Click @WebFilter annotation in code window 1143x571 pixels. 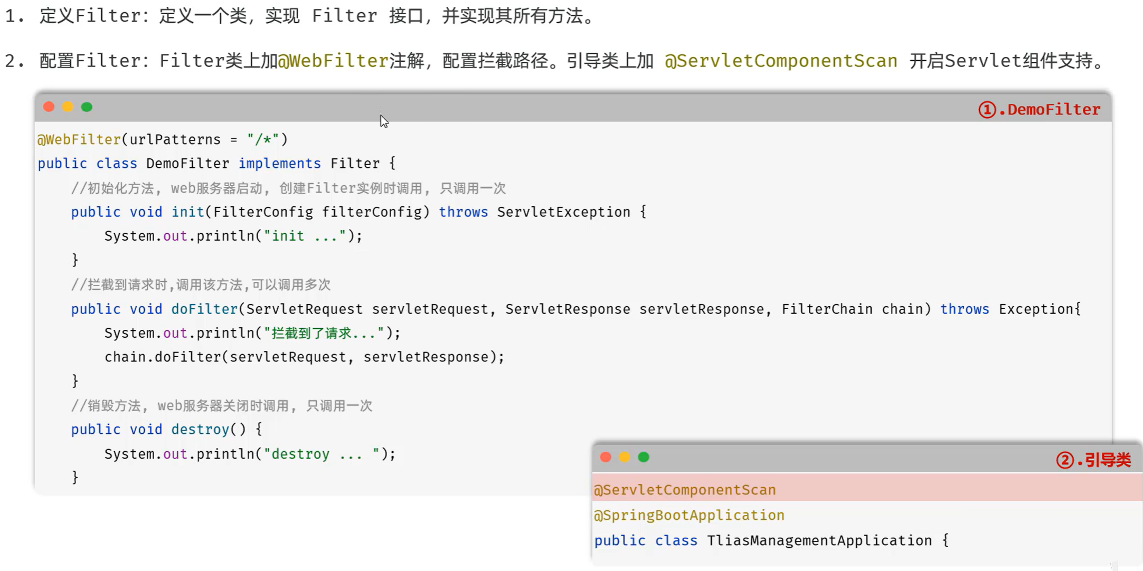click(79, 139)
